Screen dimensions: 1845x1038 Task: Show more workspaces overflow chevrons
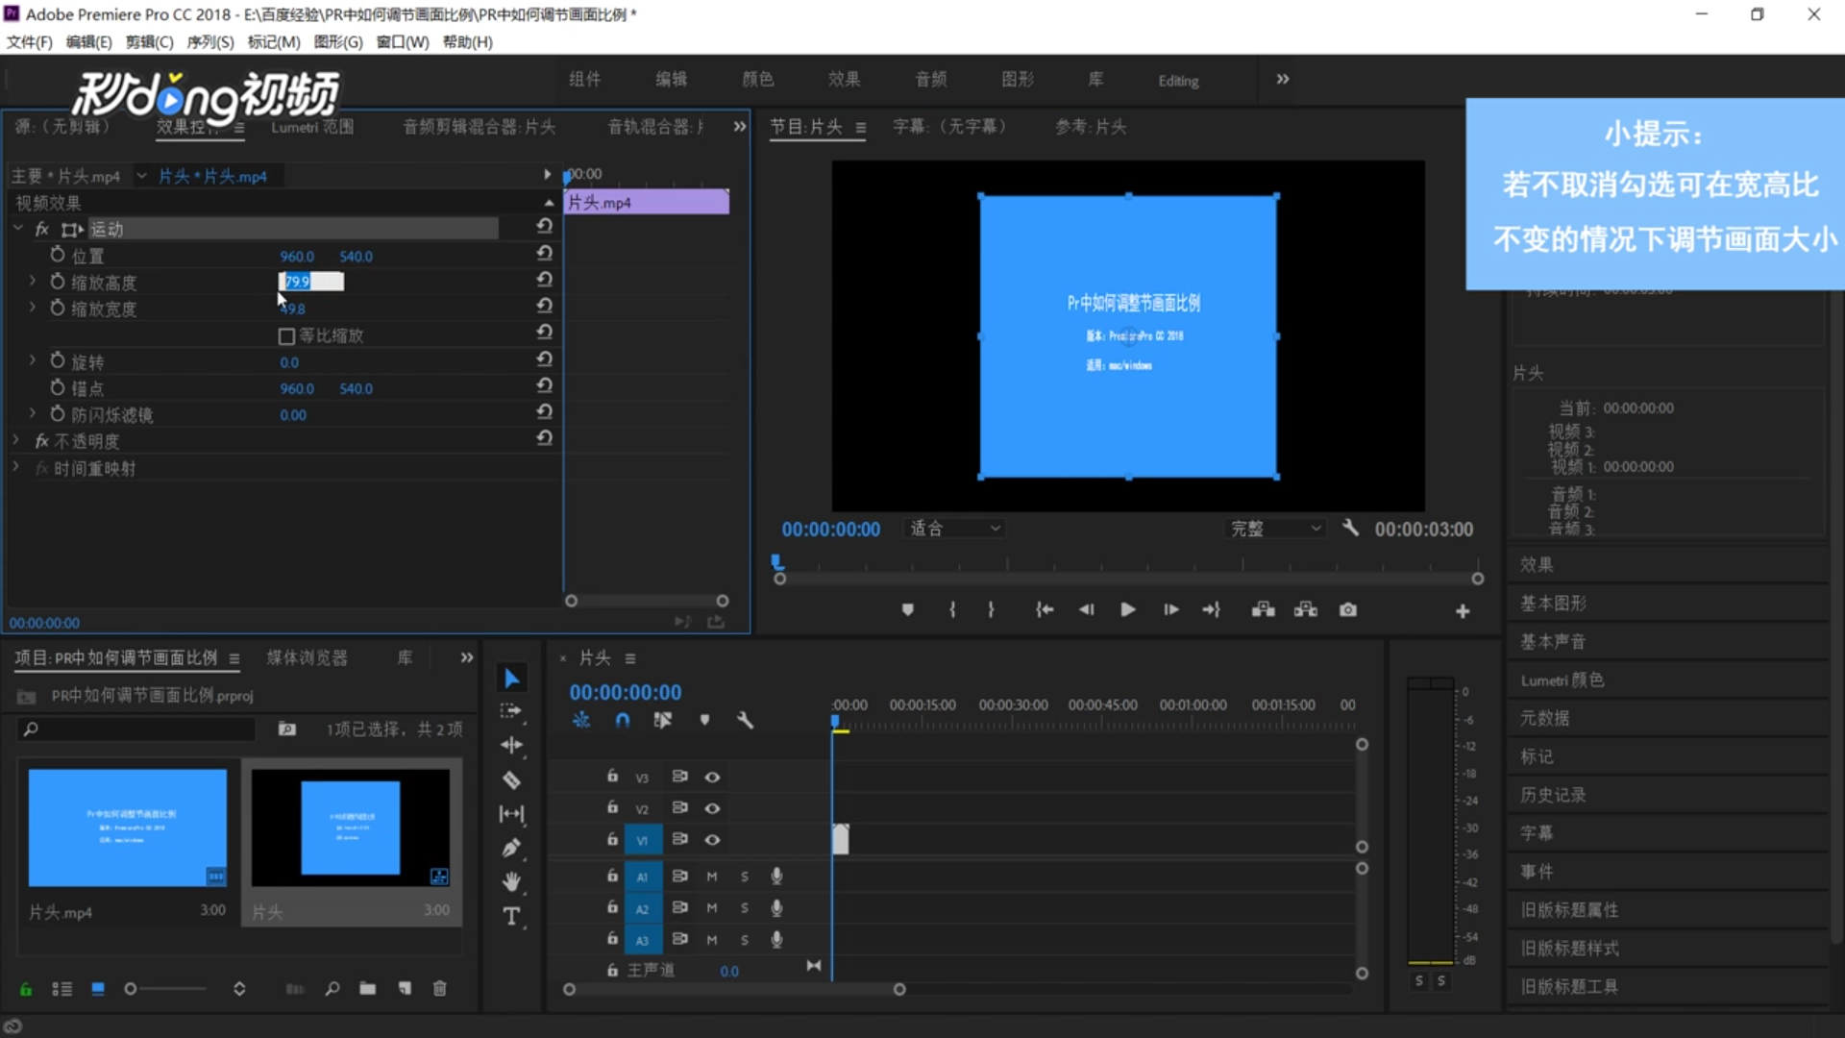pos(1283,79)
